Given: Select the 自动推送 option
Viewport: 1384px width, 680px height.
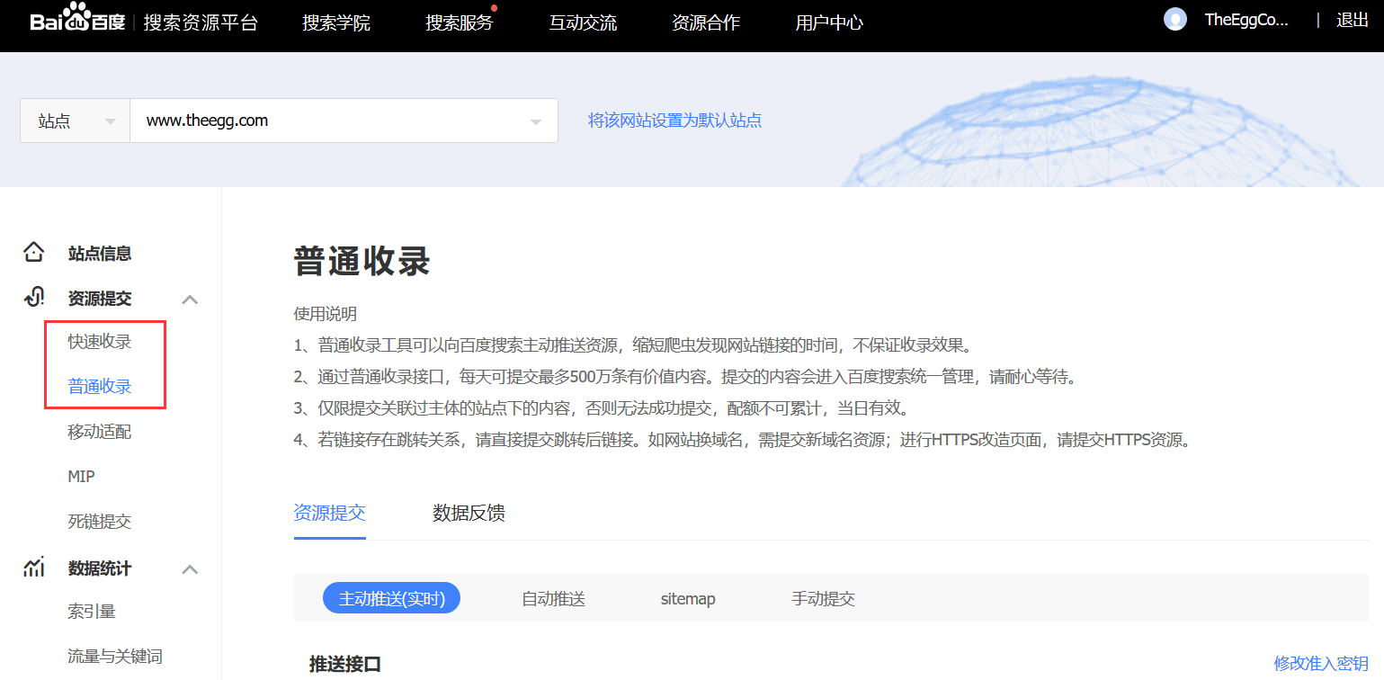Looking at the screenshot, I should [553, 598].
